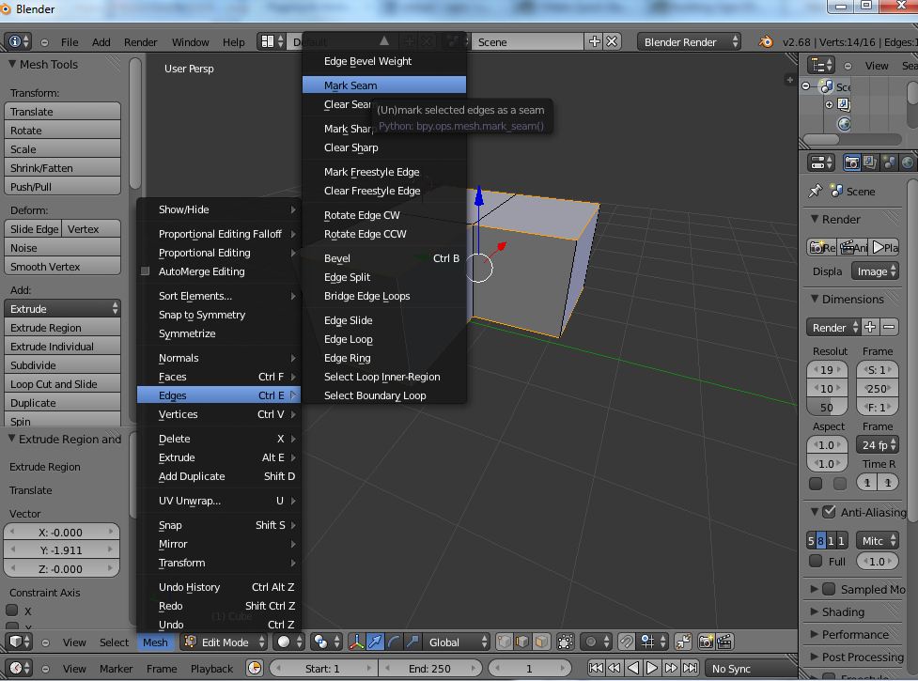Play the animation forward
This screenshot has width=918, height=681.
coord(651,668)
